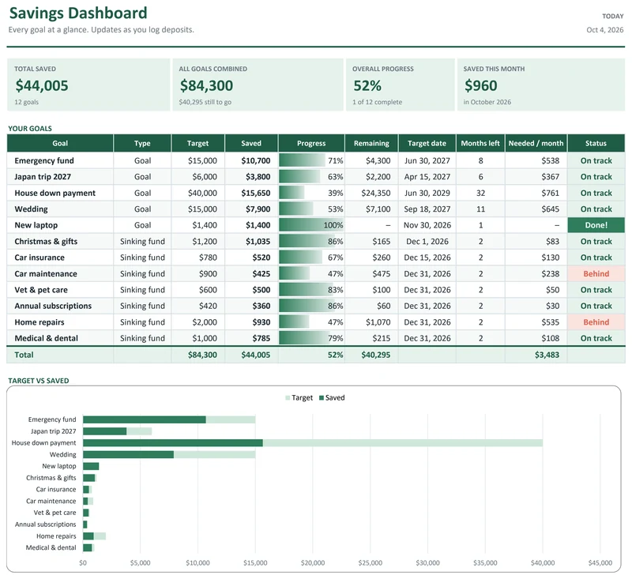Click the Remaining column header
This screenshot has height=579, width=632.
tap(371, 144)
